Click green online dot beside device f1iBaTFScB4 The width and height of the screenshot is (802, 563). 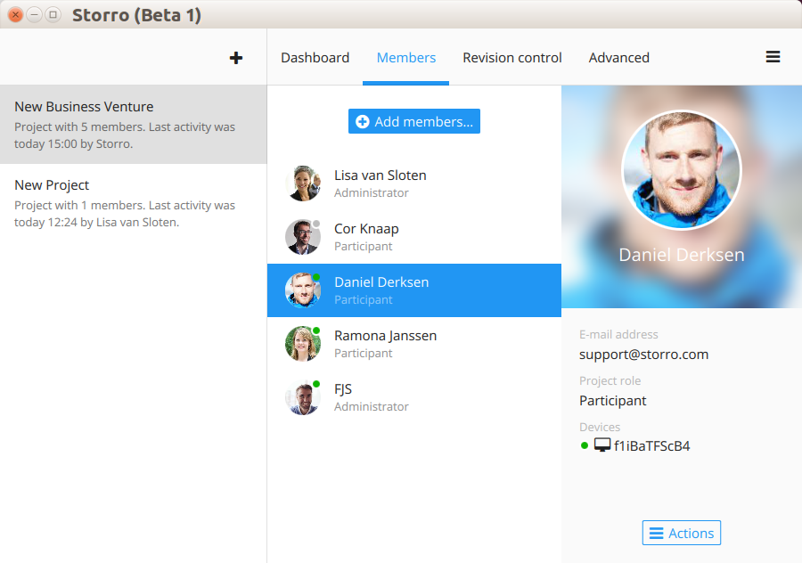[584, 445]
